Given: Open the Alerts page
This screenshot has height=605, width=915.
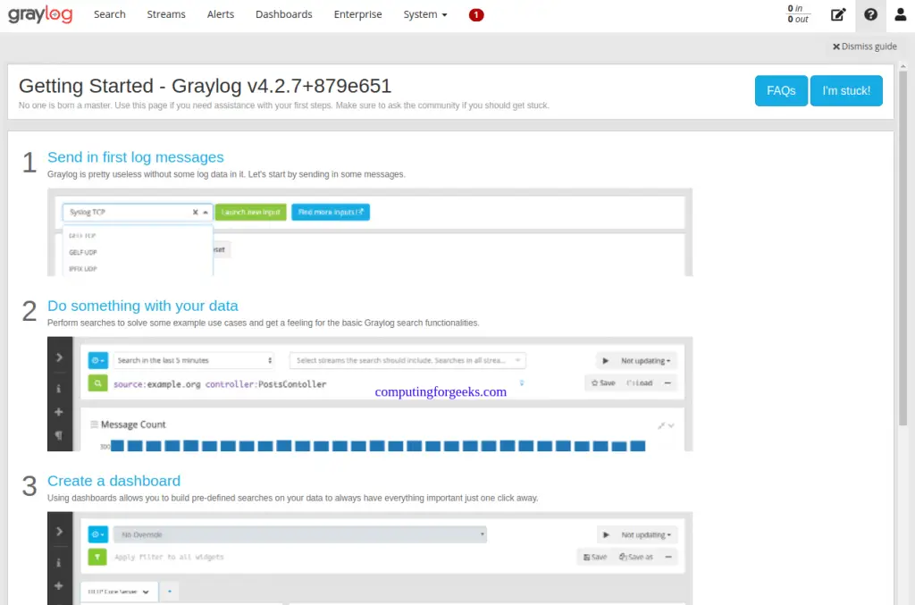Looking at the screenshot, I should (221, 14).
